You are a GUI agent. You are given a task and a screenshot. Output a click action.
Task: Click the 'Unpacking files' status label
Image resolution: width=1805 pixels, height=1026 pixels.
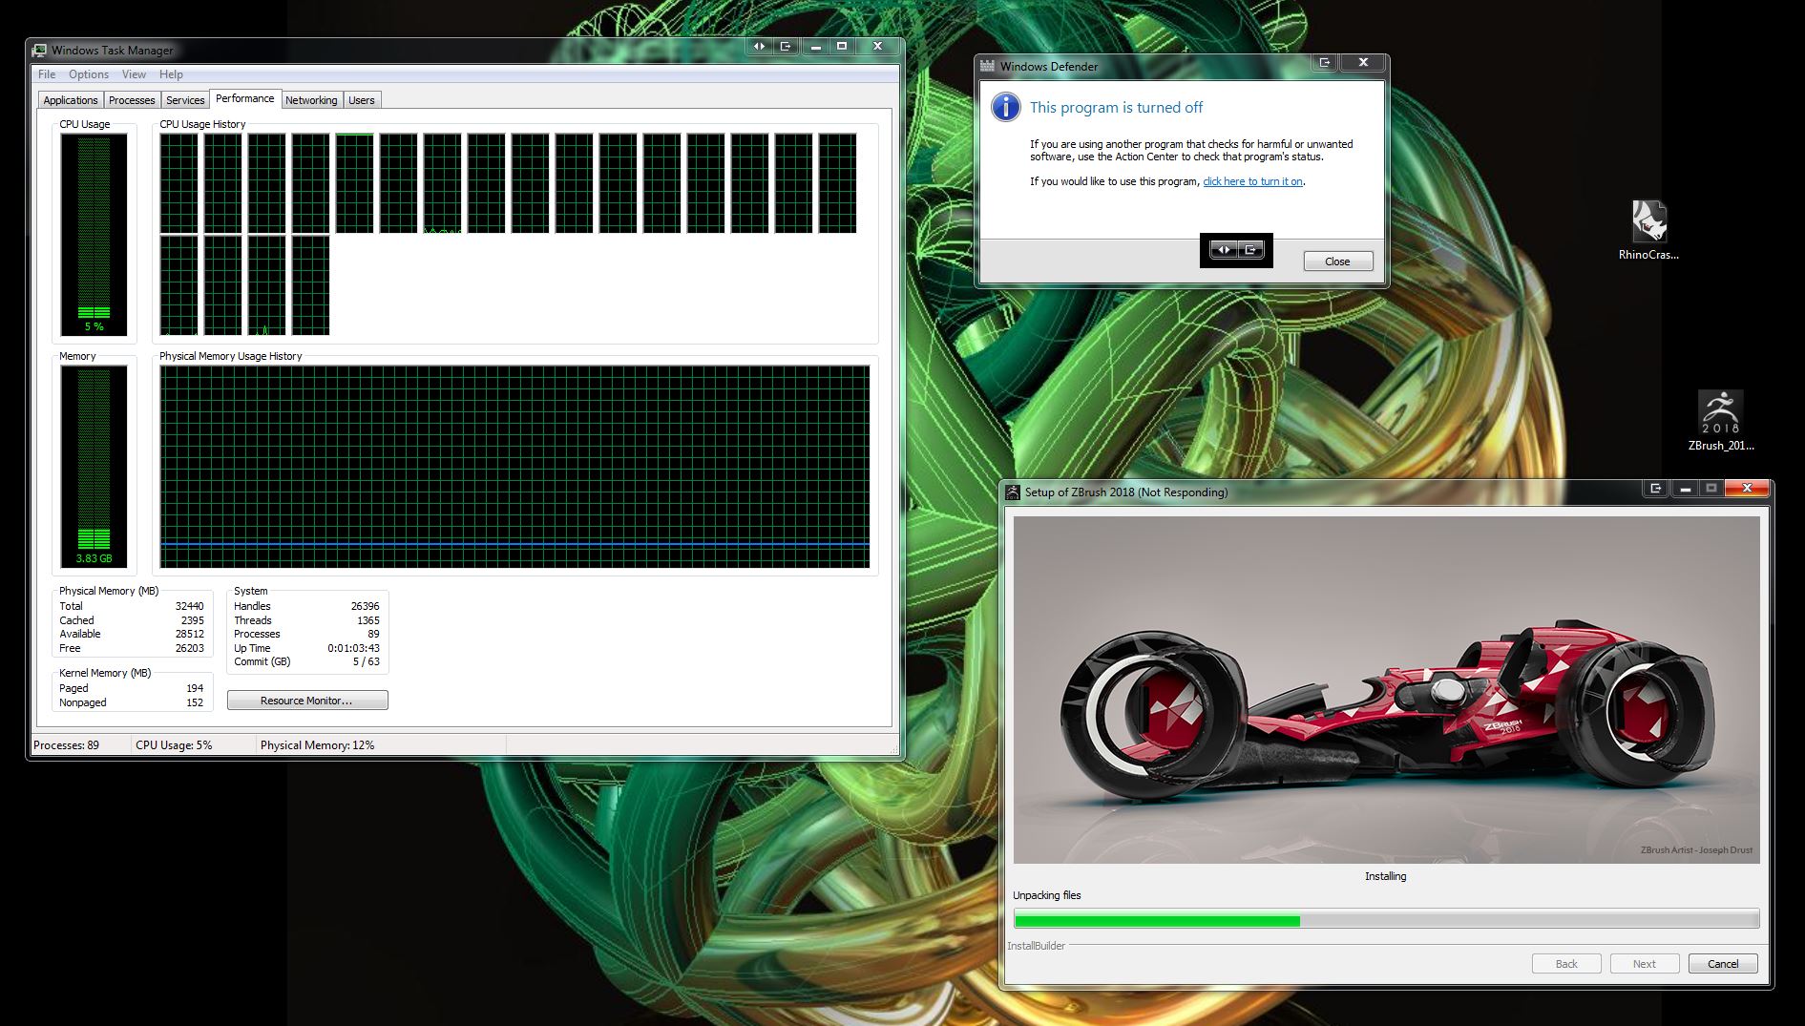click(x=1046, y=895)
